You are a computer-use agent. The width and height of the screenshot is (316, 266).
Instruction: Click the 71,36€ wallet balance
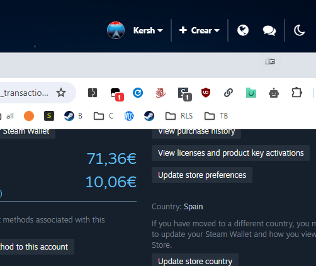click(111, 159)
